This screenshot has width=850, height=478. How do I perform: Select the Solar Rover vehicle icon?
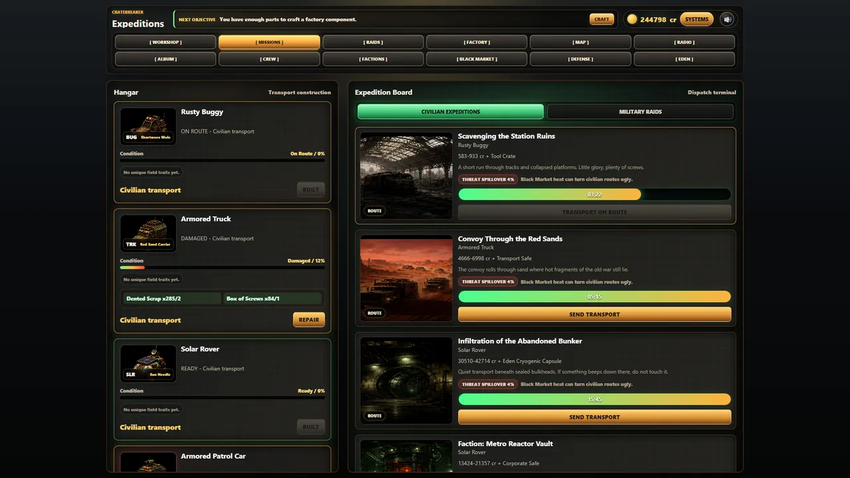(148, 363)
